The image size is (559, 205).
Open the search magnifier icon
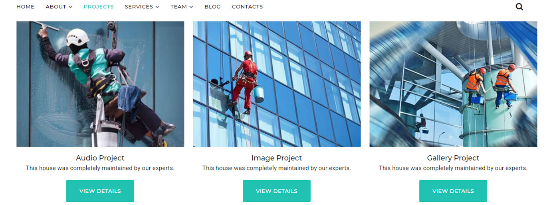click(519, 7)
